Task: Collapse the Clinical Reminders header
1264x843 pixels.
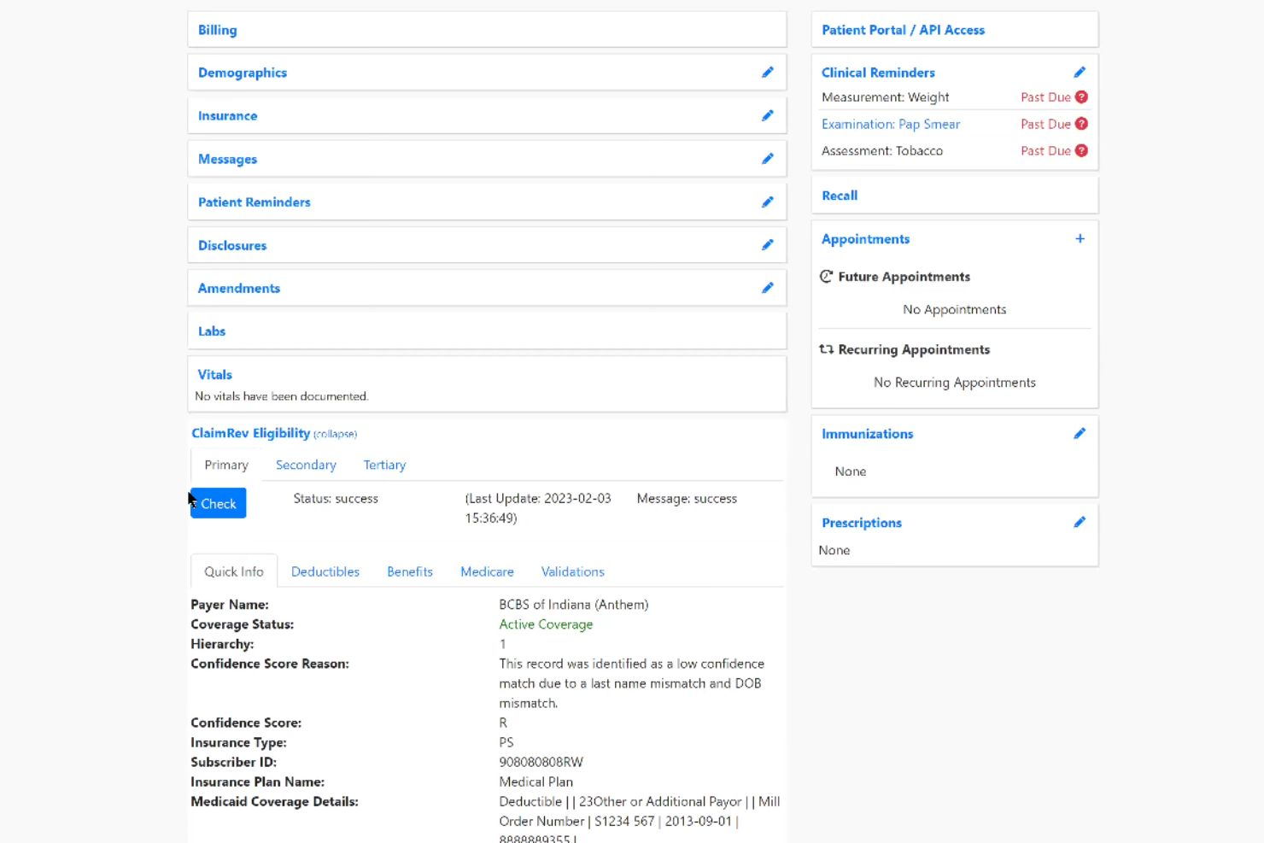Action: pyautogui.click(x=878, y=73)
